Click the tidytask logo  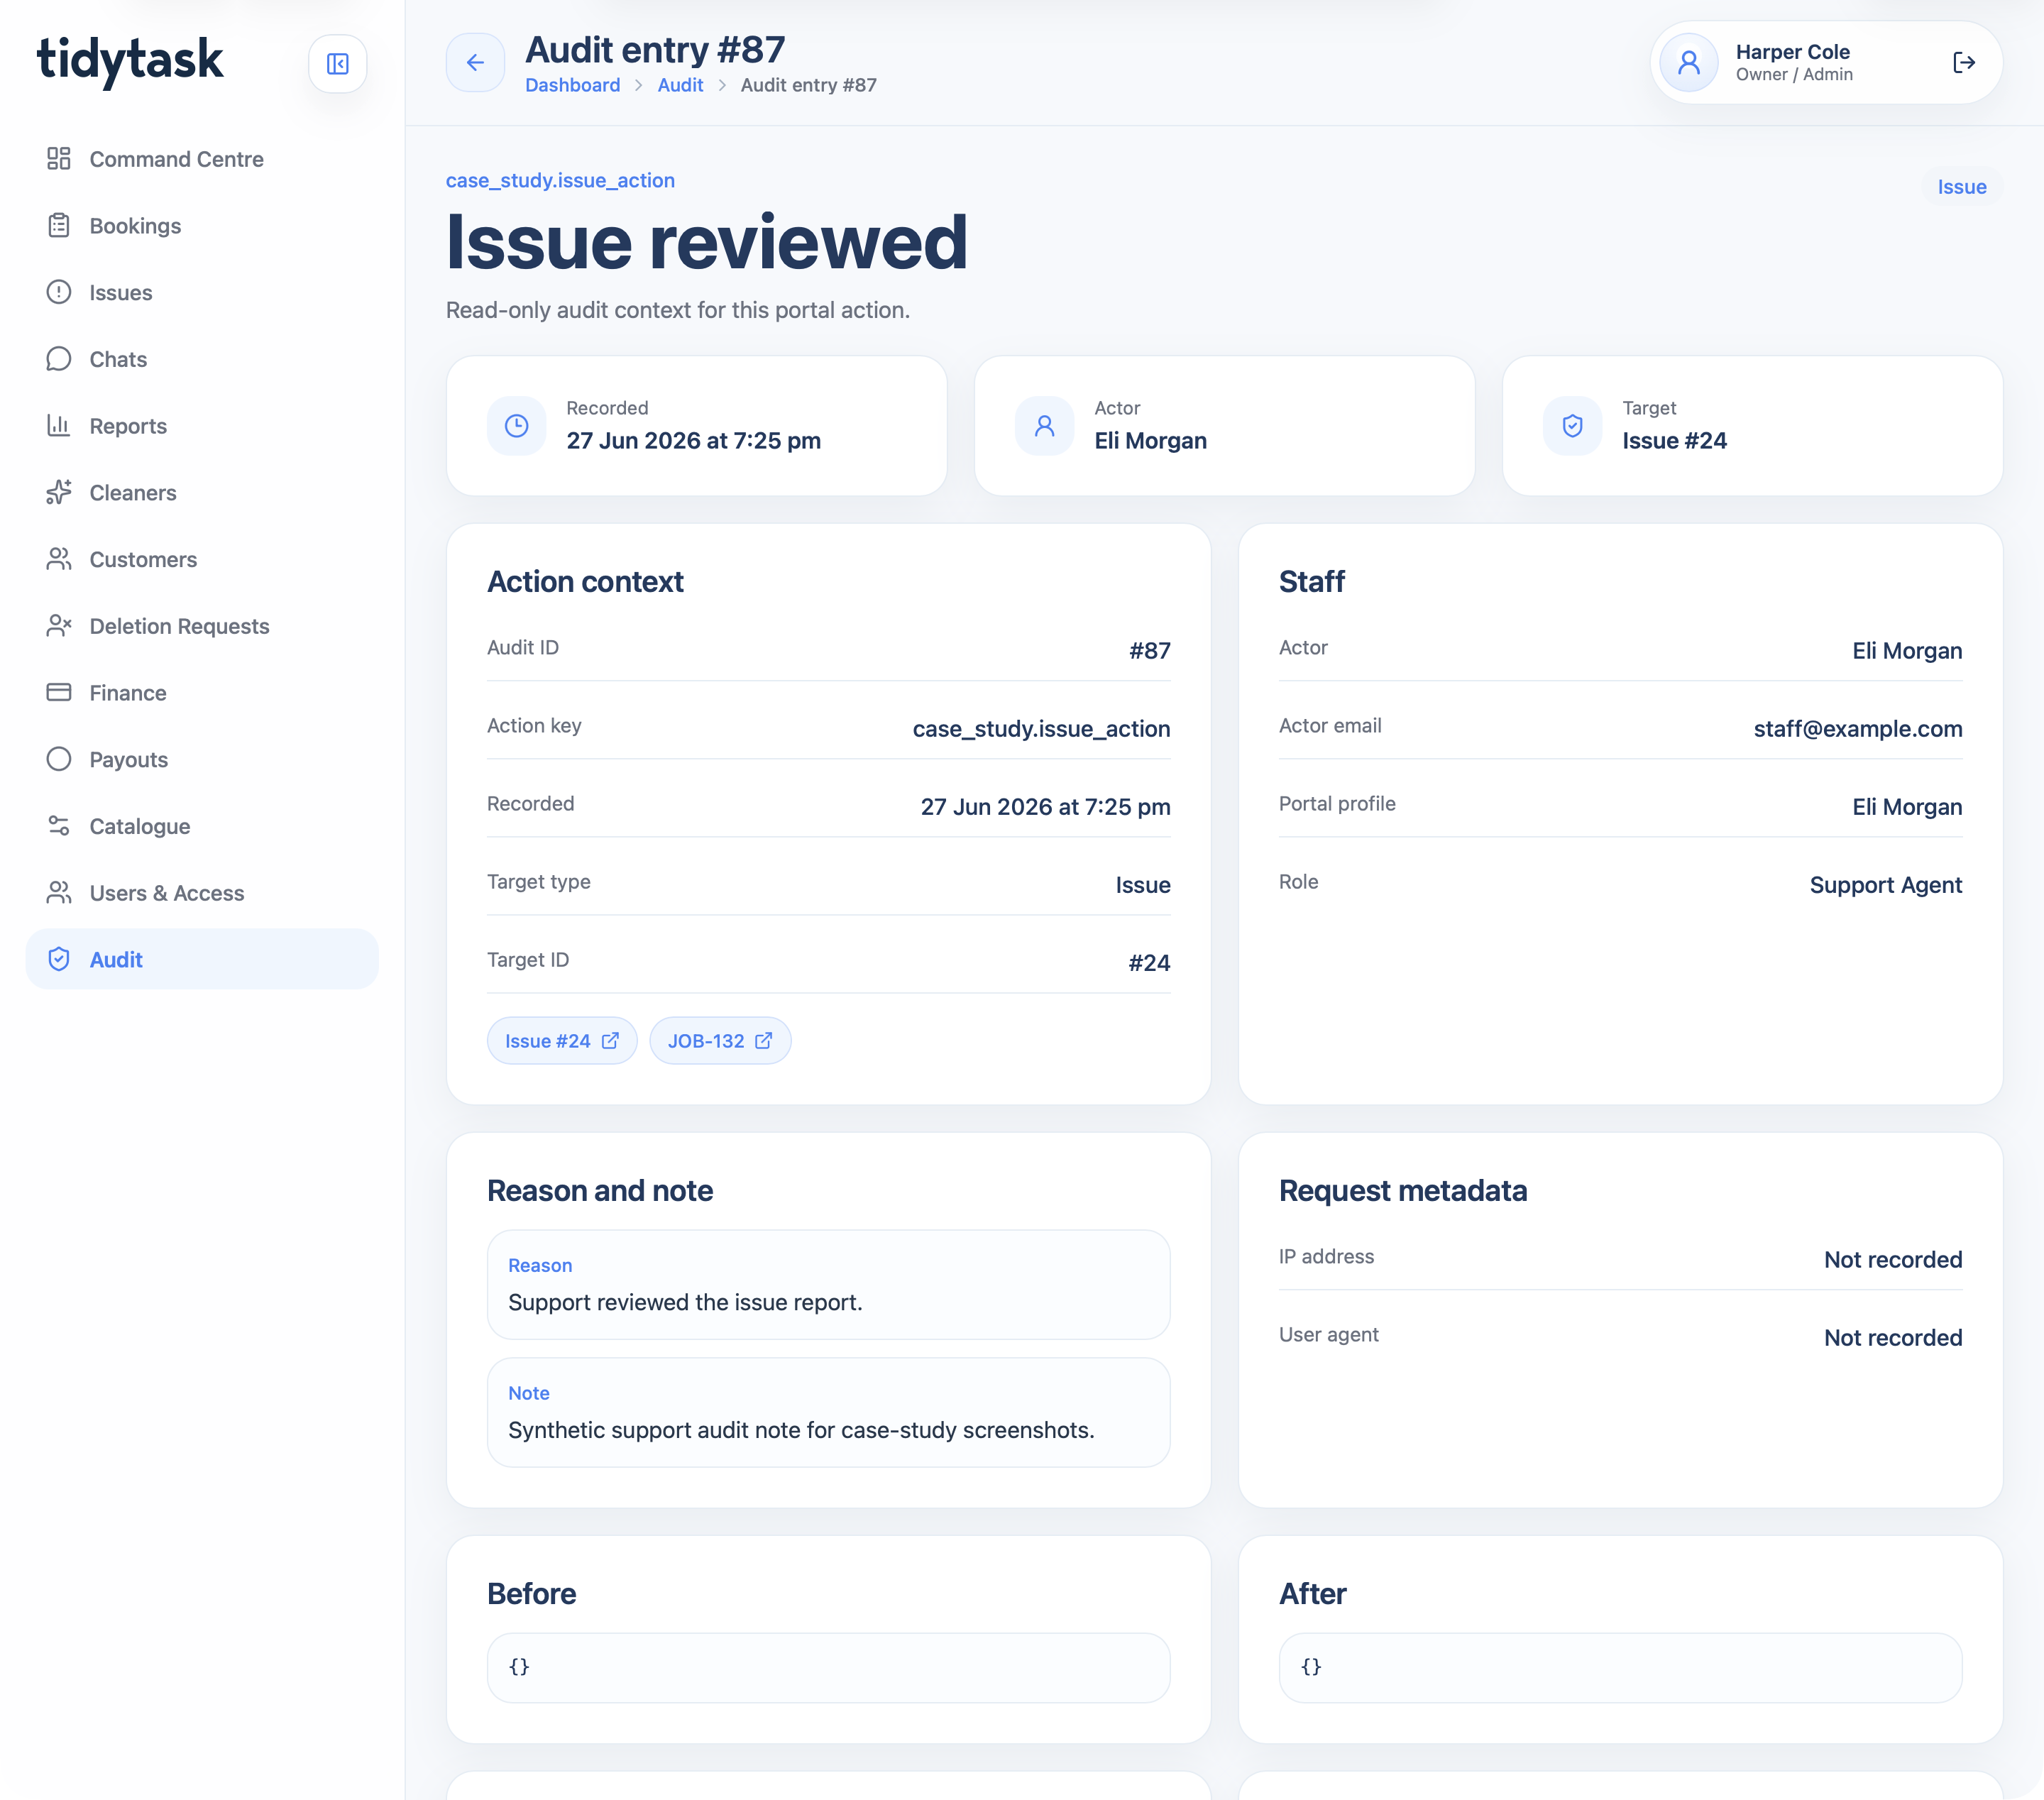click(x=130, y=61)
